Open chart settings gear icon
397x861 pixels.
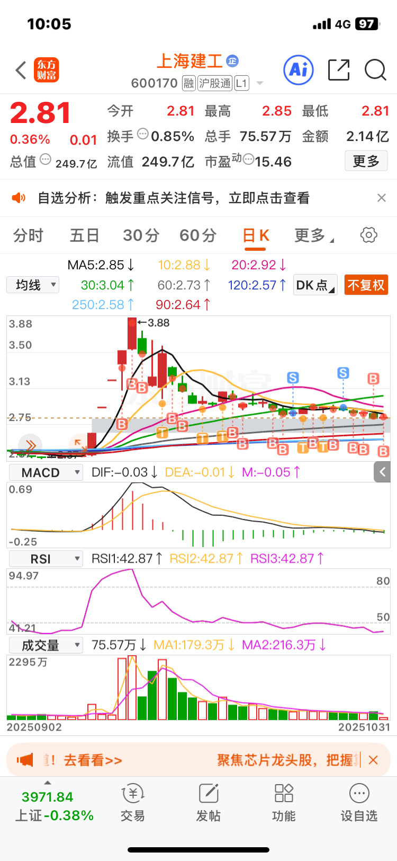(x=369, y=235)
